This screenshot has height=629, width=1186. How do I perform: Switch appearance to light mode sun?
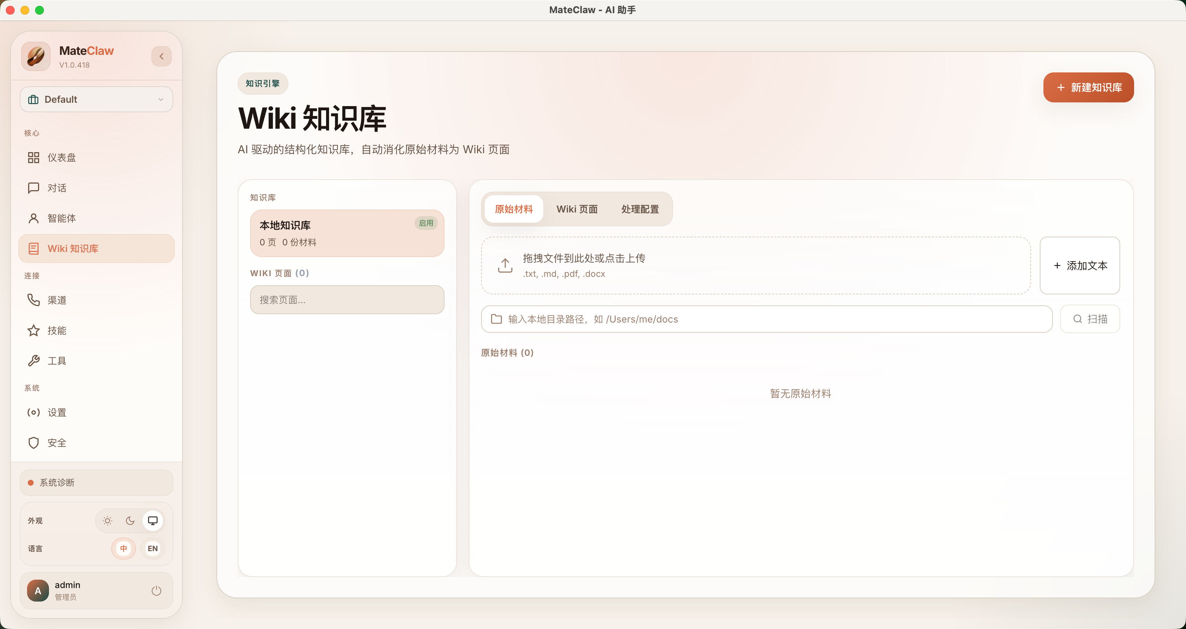pyautogui.click(x=107, y=521)
